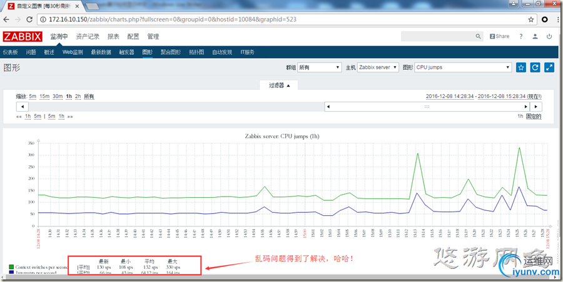The height and width of the screenshot is (282, 563).
Task: Set zoom to 30m
Action: [58, 96]
